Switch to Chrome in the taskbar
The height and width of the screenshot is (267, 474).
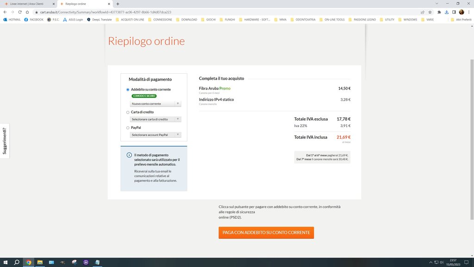[x=28, y=262]
